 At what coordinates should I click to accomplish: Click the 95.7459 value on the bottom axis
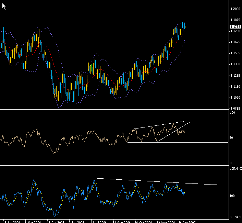click(235, 217)
